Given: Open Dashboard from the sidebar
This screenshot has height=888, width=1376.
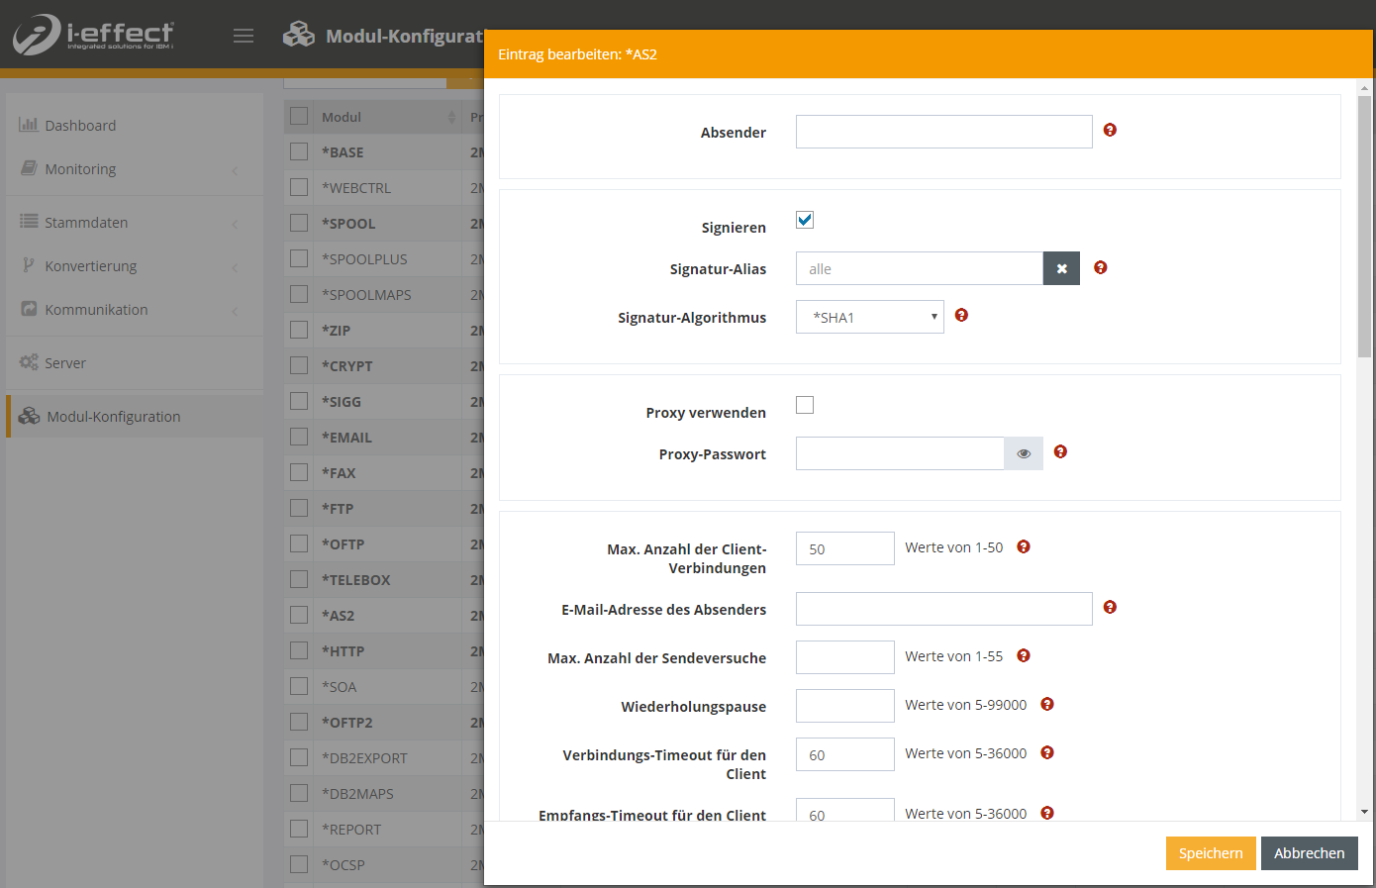Looking at the screenshot, I should (80, 126).
